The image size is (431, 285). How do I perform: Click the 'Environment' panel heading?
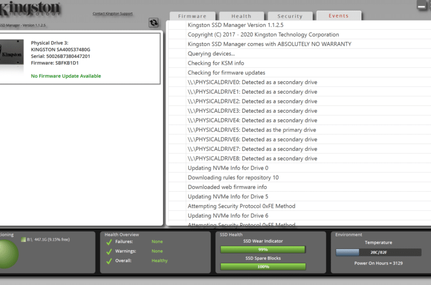(x=349, y=235)
